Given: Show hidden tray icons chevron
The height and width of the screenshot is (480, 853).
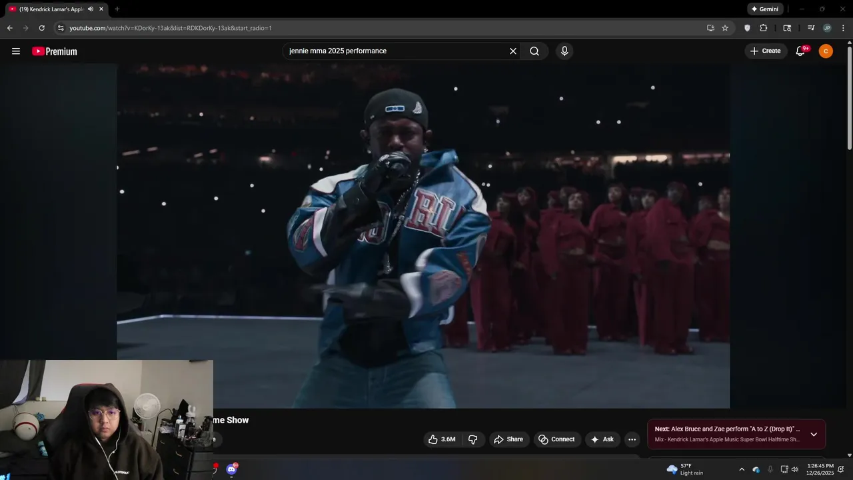Looking at the screenshot, I should [742, 469].
